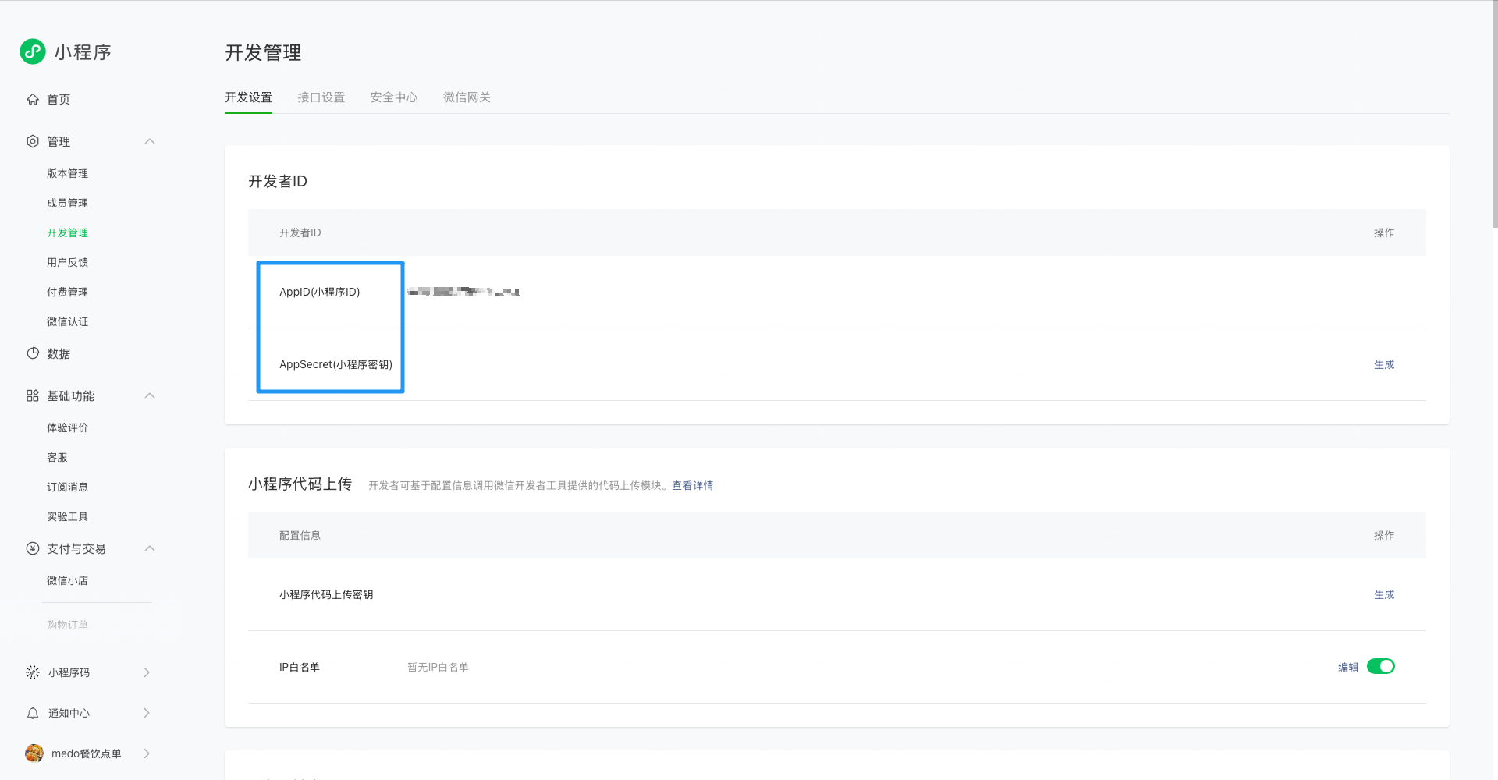Switch to the 接口设置 tab

click(321, 97)
